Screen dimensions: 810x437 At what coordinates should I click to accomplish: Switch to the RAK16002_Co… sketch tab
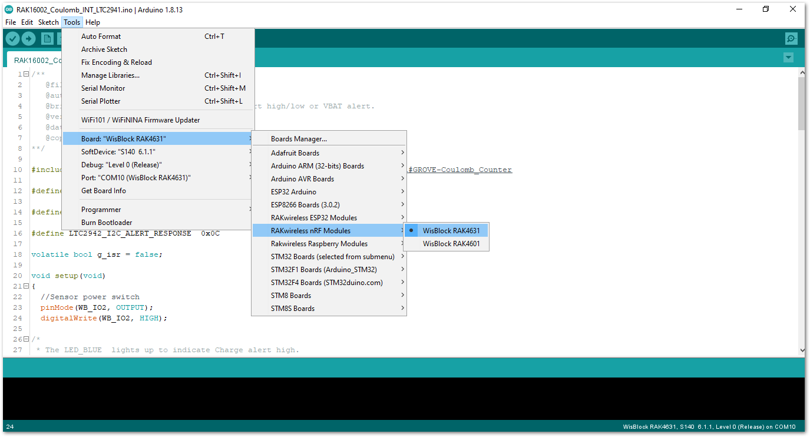(35, 60)
